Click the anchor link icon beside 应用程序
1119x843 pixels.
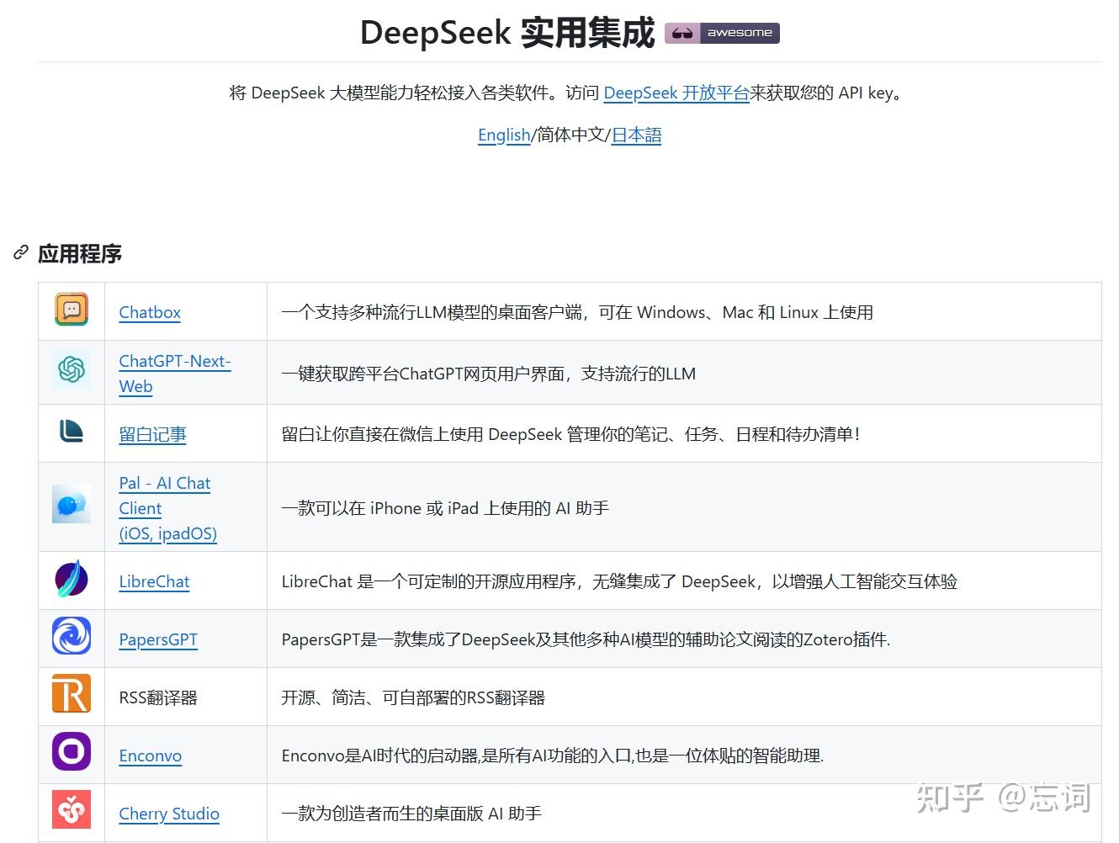19,252
